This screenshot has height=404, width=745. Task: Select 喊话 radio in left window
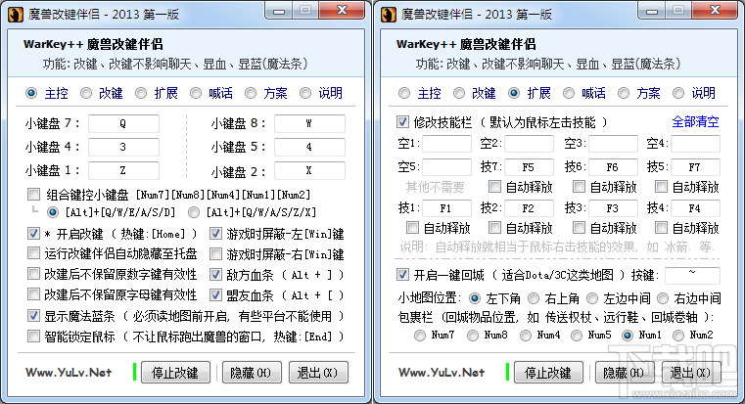coord(196,93)
